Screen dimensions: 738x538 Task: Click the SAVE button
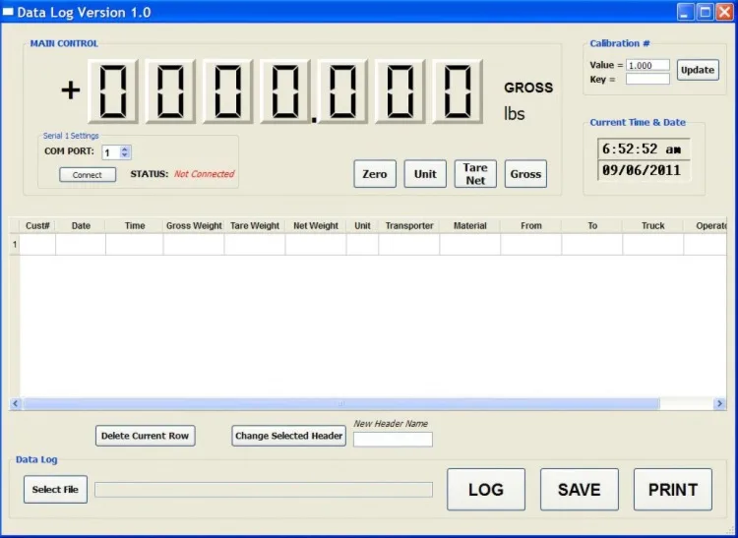(580, 490)
